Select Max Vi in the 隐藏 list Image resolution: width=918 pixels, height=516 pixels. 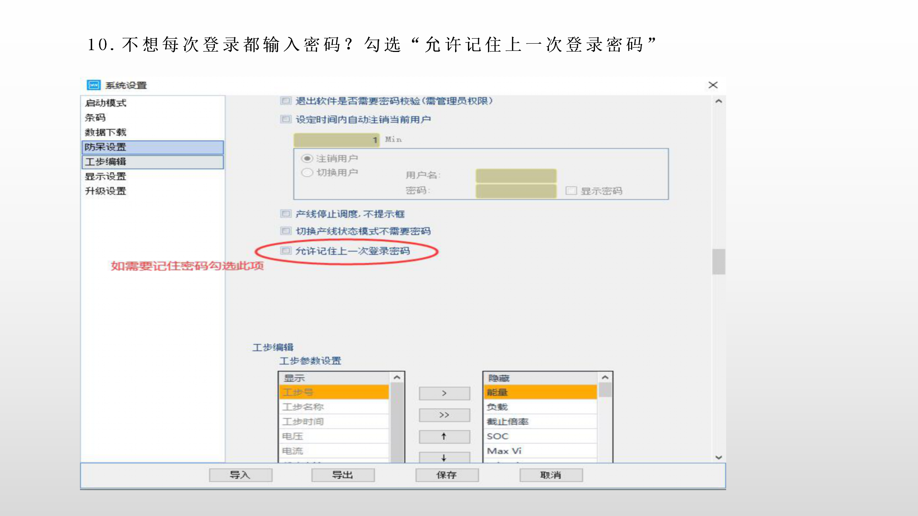pos(540,451)
